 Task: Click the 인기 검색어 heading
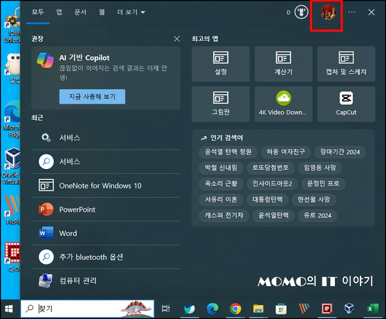[226, 138]
